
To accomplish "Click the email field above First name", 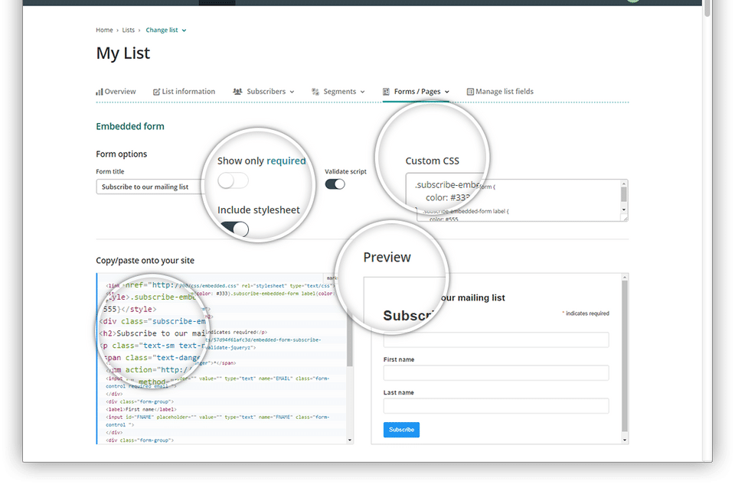I will (x=496, y=339).
